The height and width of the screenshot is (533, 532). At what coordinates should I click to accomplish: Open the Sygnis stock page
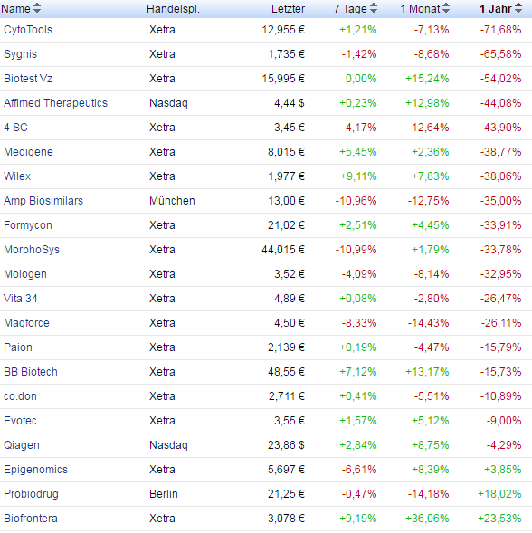[x=20, y=54]
